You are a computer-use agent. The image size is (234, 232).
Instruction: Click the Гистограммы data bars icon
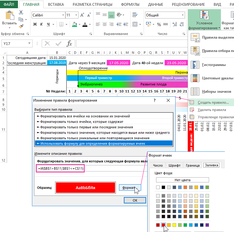[x=195, y=65]
